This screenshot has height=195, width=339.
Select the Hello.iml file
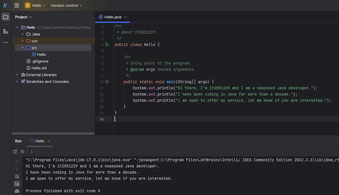click(x=36, y=68)
